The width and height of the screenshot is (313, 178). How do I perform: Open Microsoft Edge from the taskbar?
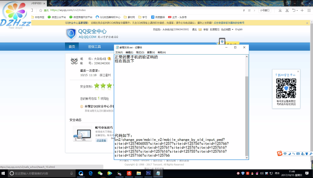pos(91,173)
